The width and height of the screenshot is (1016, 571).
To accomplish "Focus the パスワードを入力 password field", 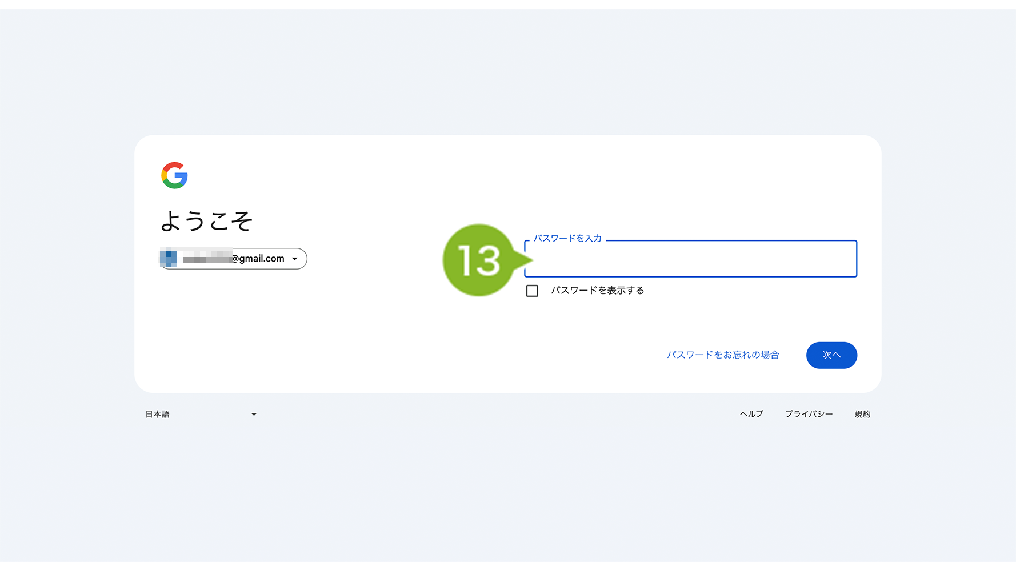I will [x=690, y=259].
